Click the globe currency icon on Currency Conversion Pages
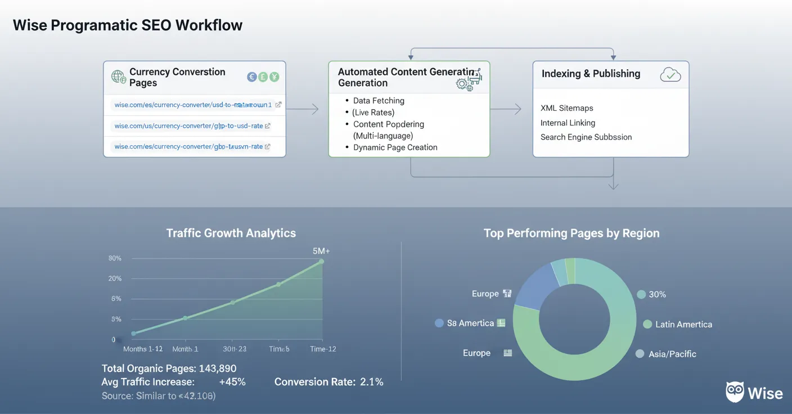792x414 pixels. tap(118, 76)
